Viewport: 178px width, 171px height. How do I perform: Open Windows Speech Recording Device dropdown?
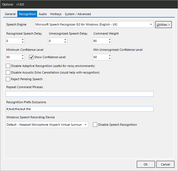47,125
